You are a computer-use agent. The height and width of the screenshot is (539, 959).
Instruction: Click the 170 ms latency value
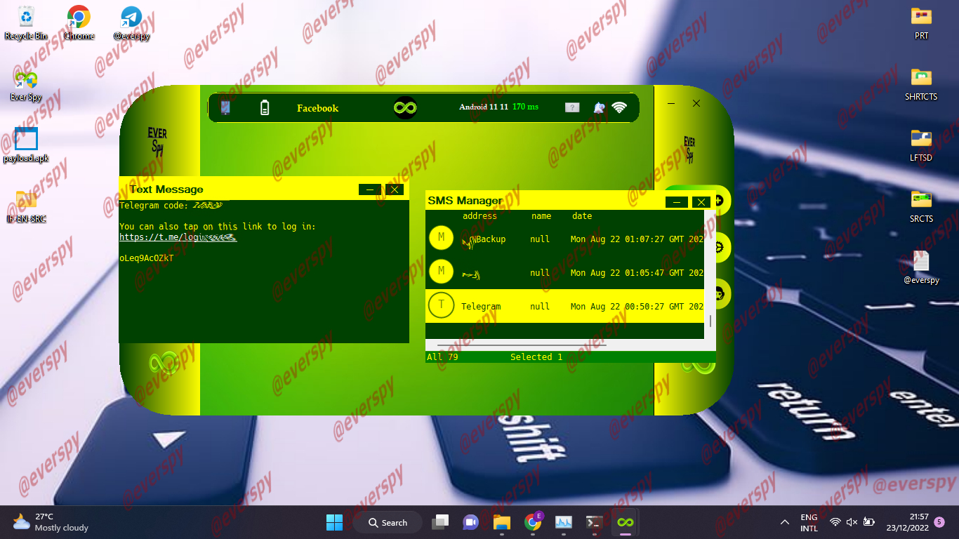pyautogui.click(x=525, y=107)
